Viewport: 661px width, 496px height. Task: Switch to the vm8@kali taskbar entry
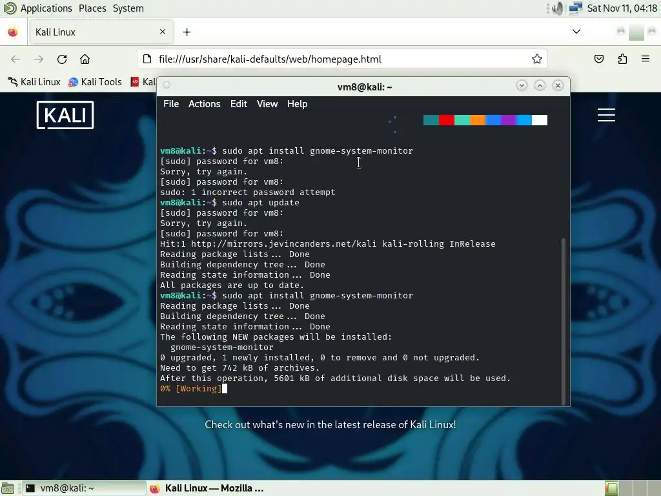click(x=83, y=488)
